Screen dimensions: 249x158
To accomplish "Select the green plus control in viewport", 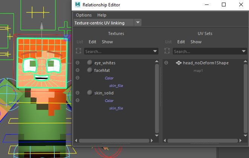I will (x=65, y=29).
